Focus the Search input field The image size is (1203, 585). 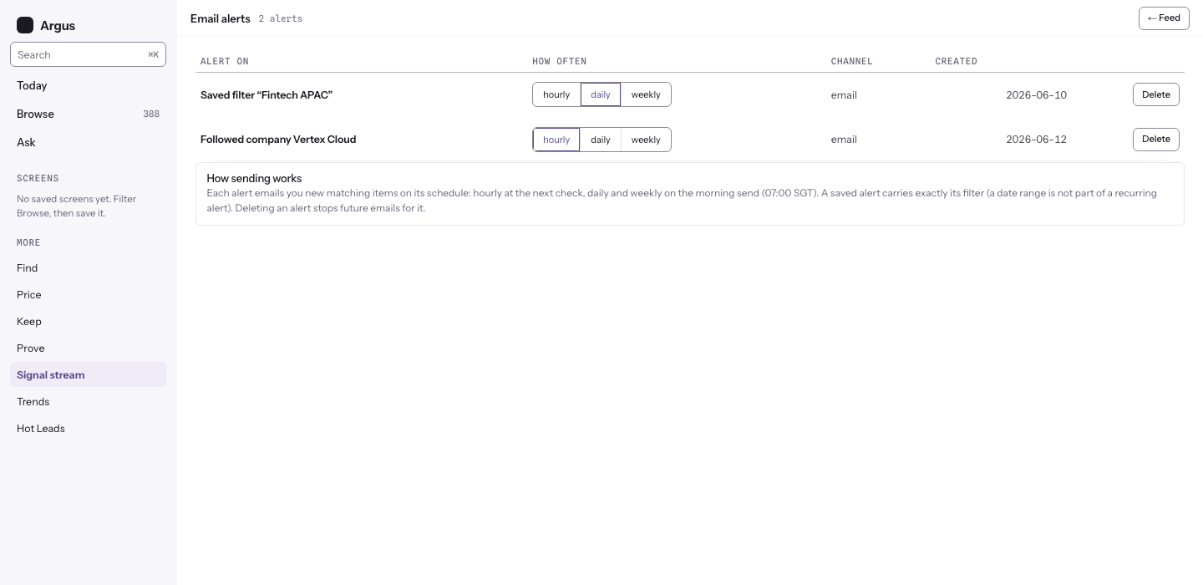88,54
